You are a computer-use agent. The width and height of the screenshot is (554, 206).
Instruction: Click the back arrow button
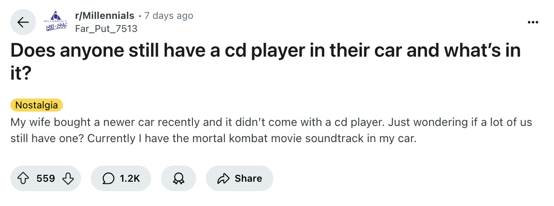23,22
